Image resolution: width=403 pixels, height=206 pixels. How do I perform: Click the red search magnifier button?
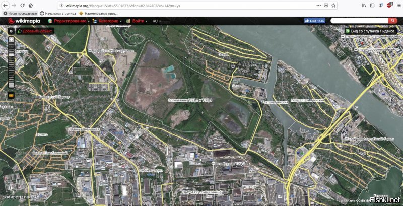coord(393,21)
